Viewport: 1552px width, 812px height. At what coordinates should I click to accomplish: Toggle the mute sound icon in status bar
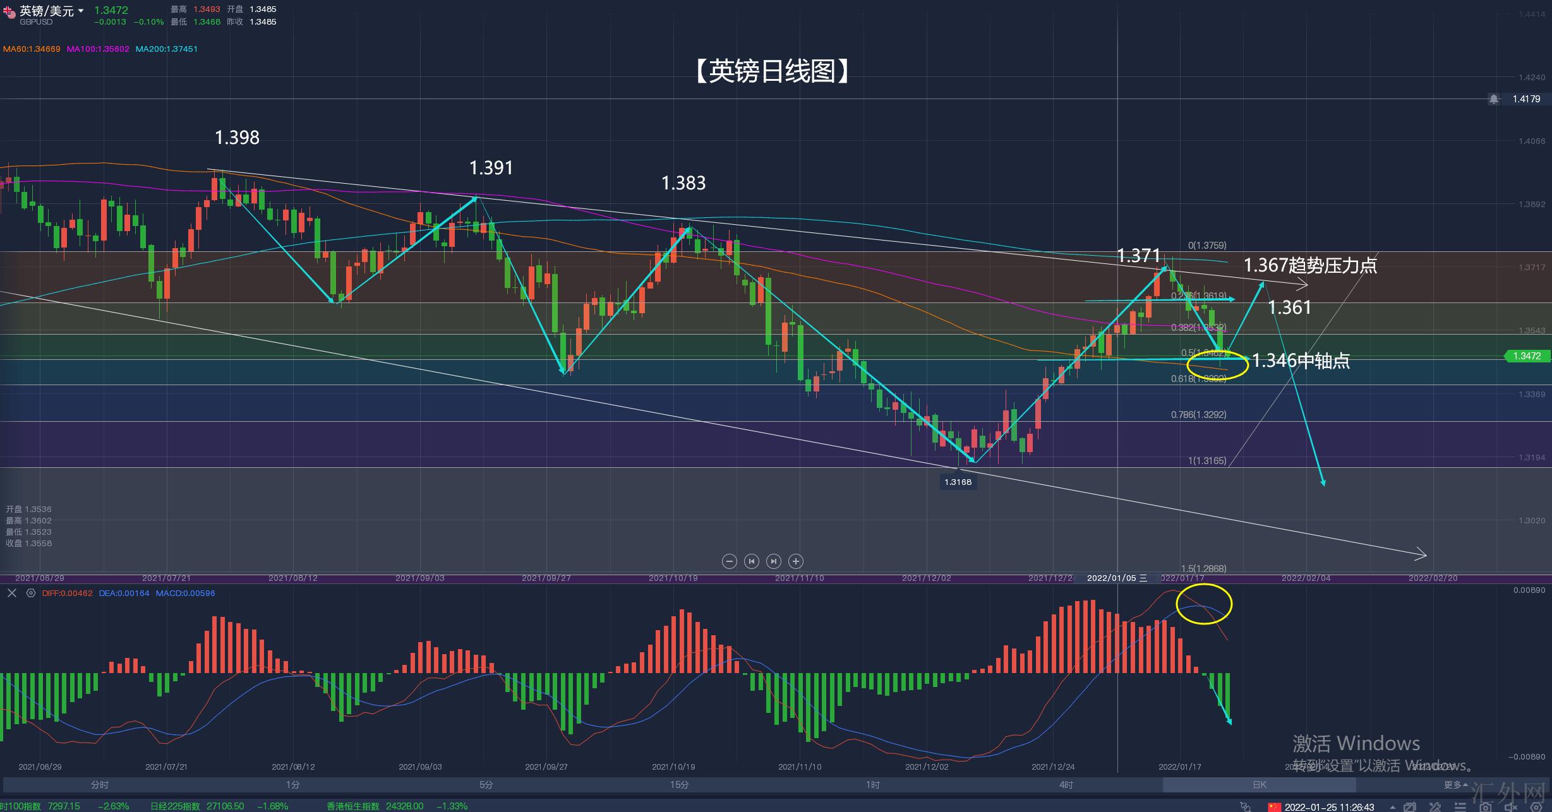point(1511,808)
